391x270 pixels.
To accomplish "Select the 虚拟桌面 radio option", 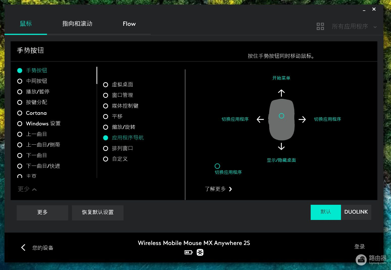I will click(106, 85).
